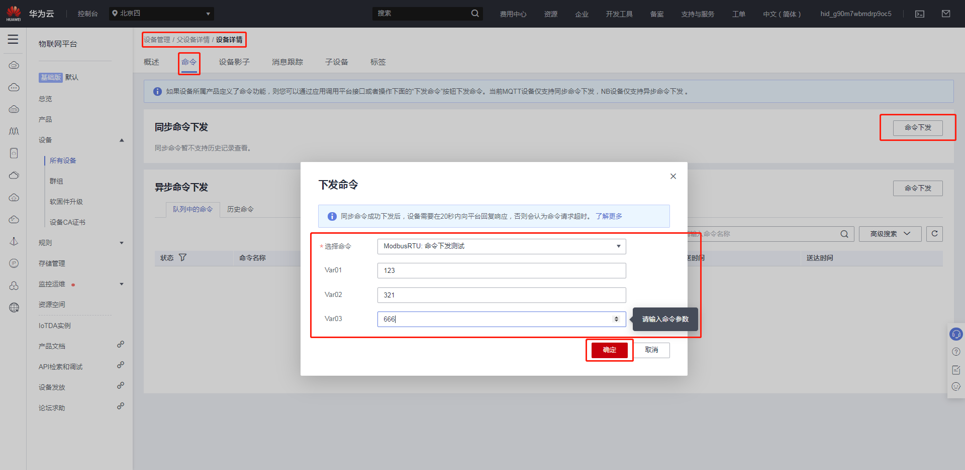Expand the 高级搜索 dropdown

[890, 234]
